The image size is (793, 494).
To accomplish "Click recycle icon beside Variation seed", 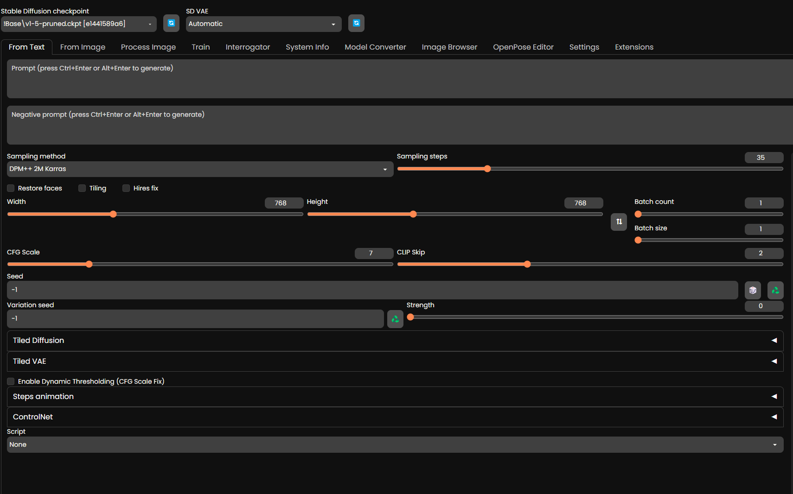I will pos(395,319).
